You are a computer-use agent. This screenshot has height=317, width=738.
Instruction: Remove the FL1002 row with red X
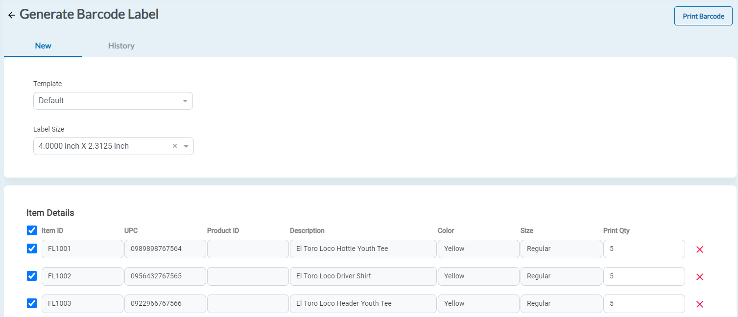[700, 277]
